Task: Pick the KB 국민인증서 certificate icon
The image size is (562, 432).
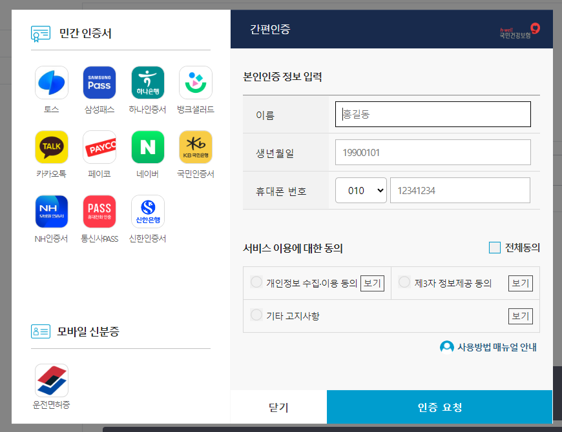Action: (196, 147)
